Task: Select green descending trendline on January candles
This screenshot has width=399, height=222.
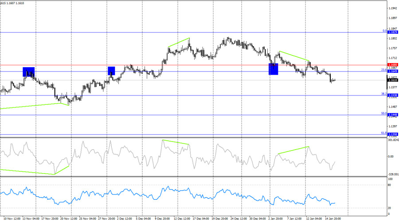Action: point(293,55)
